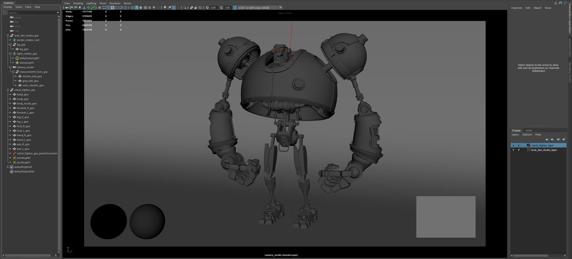572x259 pixels.
Task: Click the use all lights bulb icon
Action: click(x=154, y=8)
